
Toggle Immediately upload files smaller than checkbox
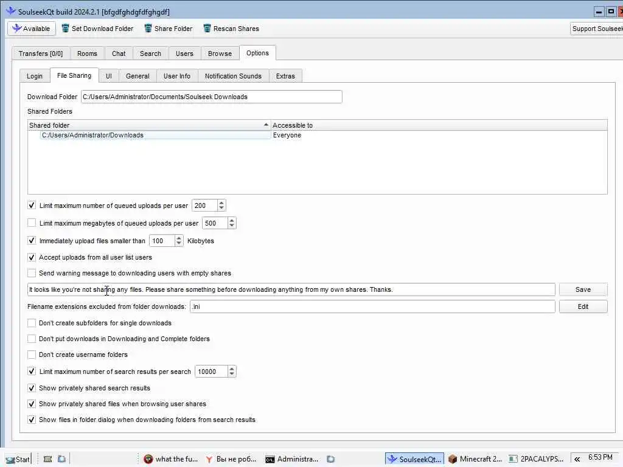(32, 241)
